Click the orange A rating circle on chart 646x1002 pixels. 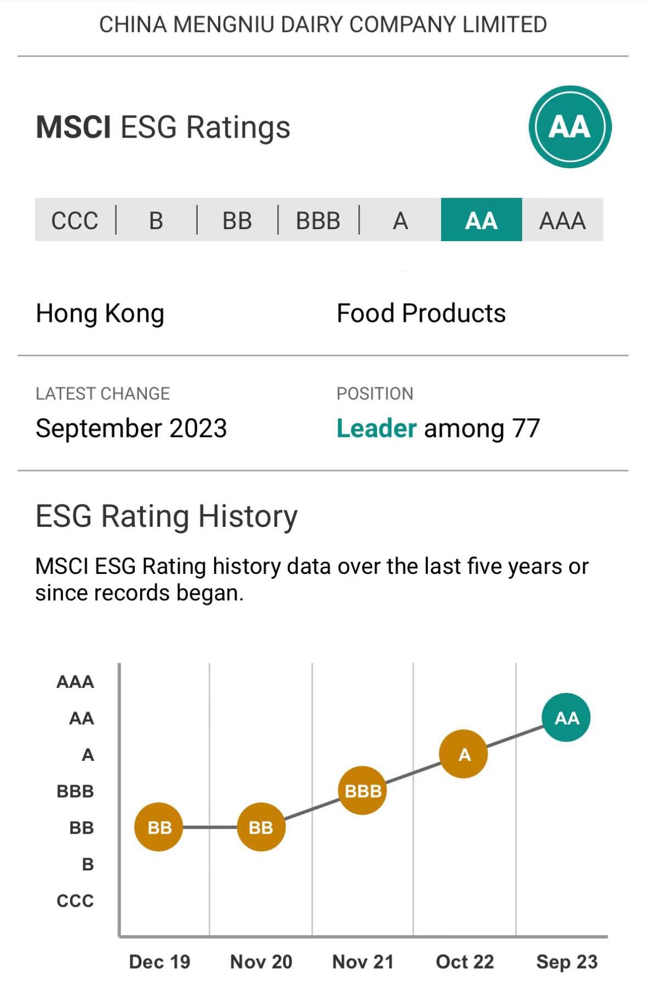(464, 754)
